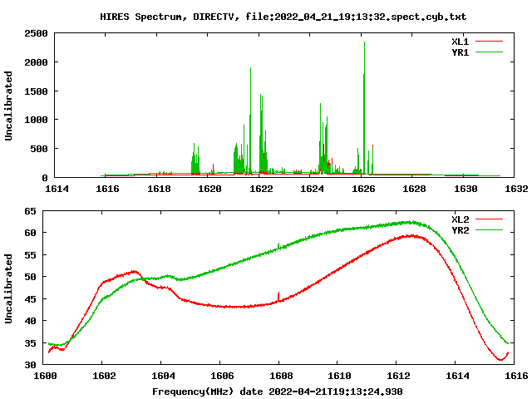
Task: Click the Uncalibrated label of the bottom plot
Action: click(x=8, y=288)
